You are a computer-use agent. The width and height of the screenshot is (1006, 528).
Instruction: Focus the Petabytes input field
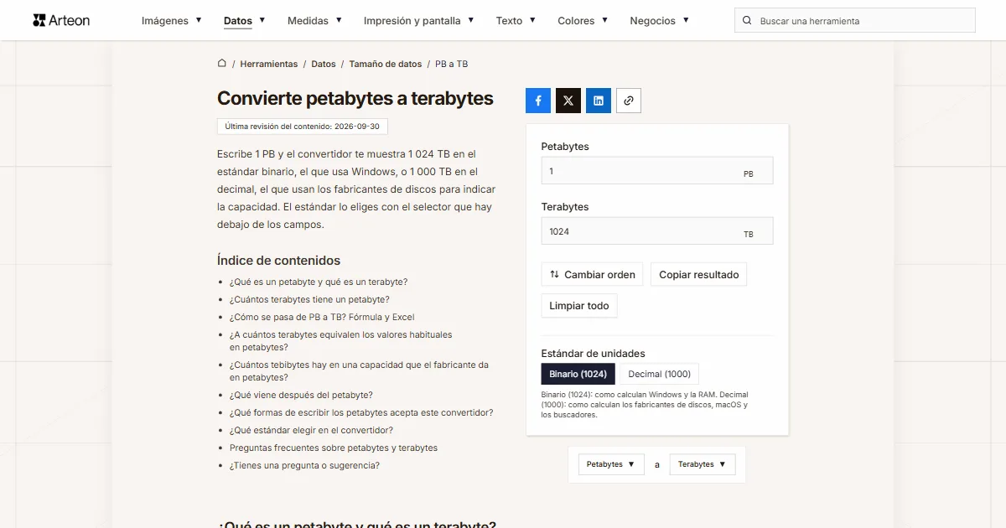[x=657, y=170]
